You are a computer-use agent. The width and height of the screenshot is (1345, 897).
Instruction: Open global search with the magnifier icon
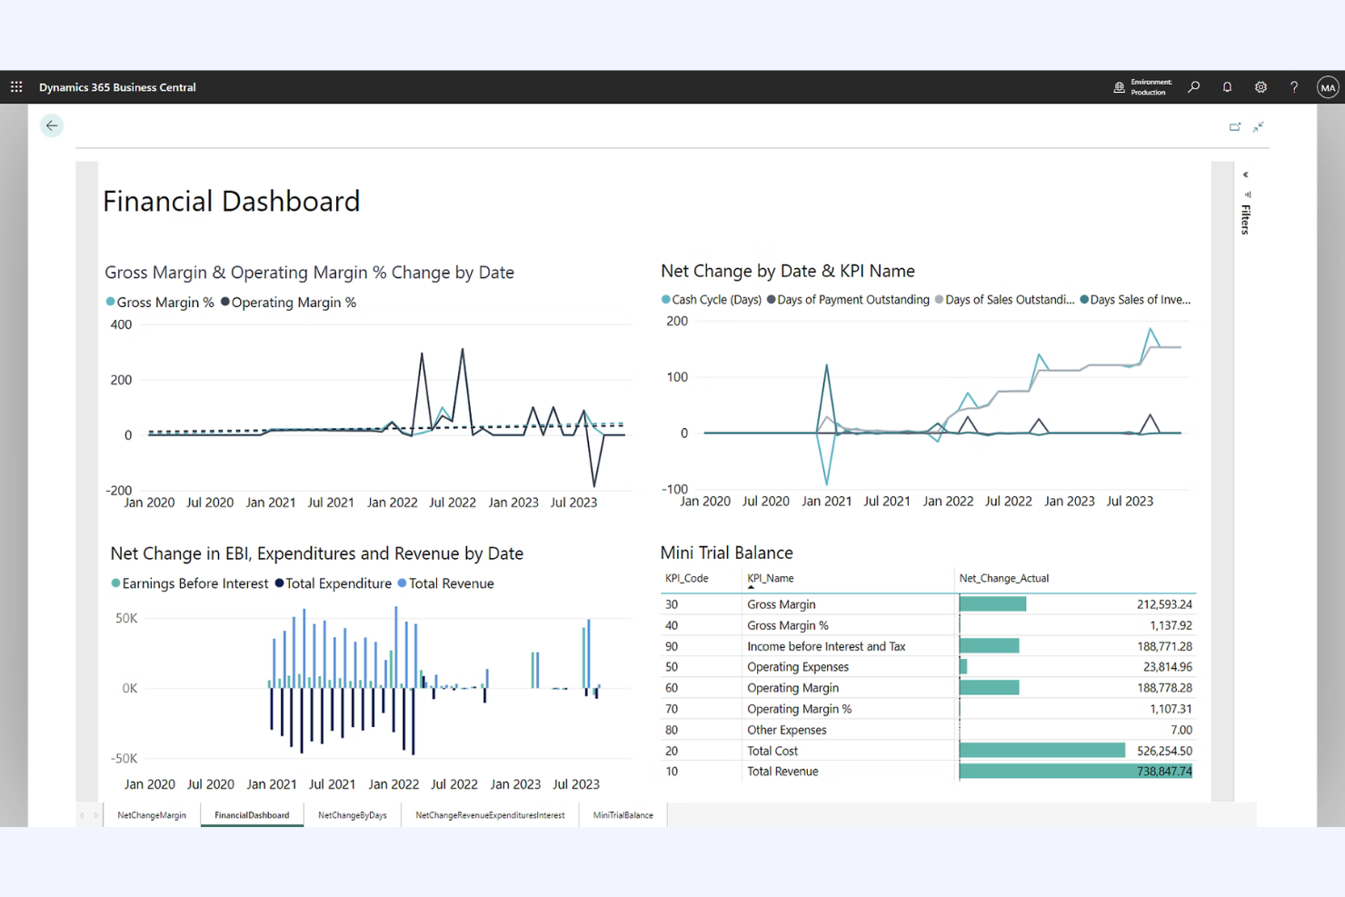(x=1193, y=86)
